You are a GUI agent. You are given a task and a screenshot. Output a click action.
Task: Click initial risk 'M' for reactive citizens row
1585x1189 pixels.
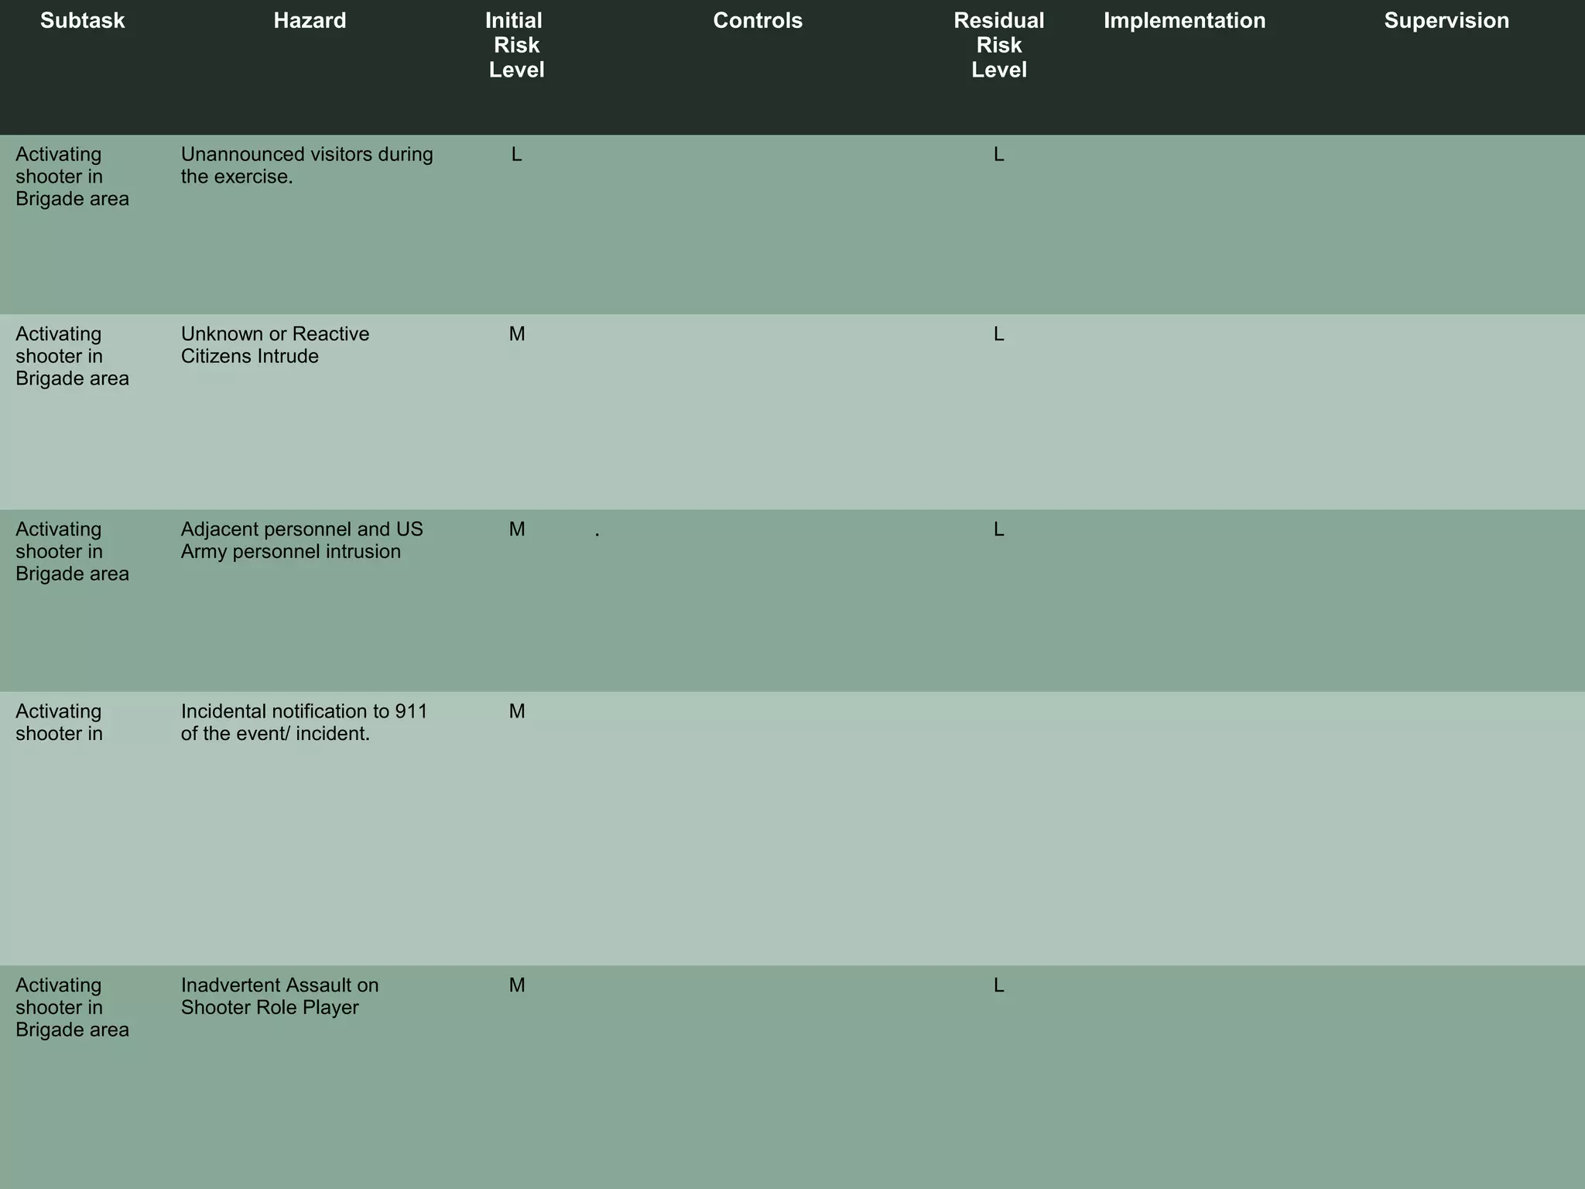pos(516,334)
